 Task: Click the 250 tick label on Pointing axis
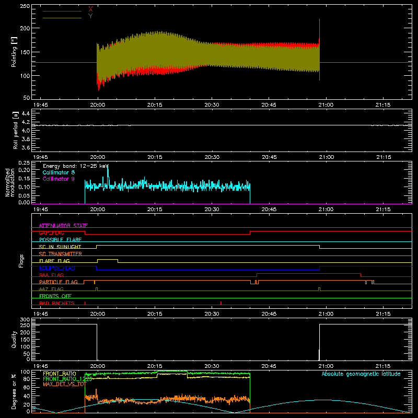coord(25,6)
